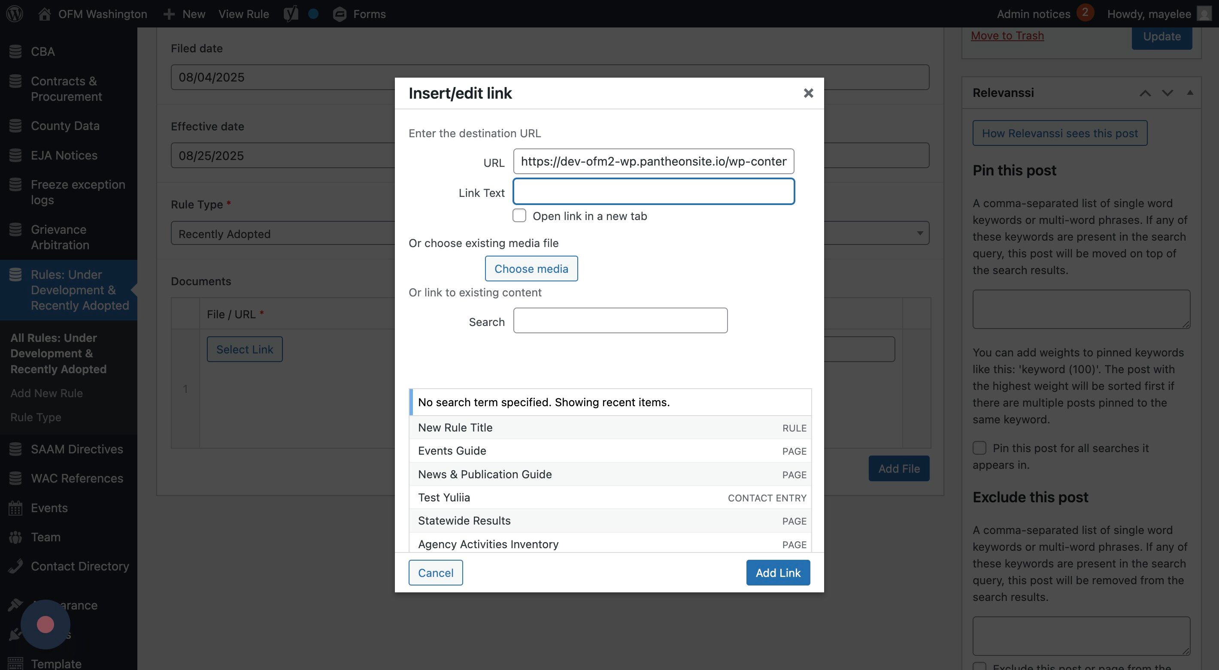Click the Choose media button

[x=531, y=269]
